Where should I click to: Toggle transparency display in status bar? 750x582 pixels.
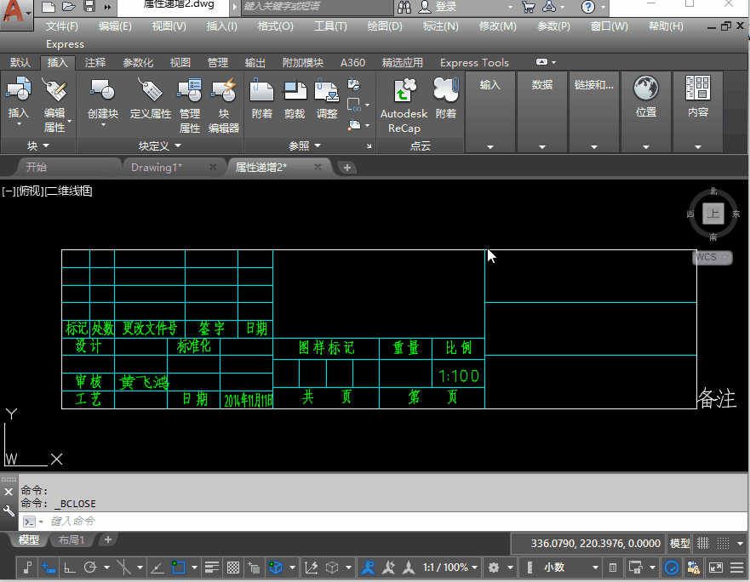(x=232, y=568)
